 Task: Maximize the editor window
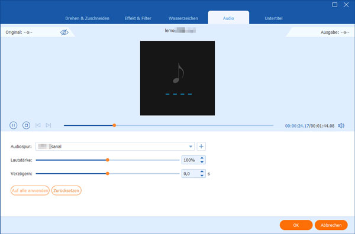click(335, 5)
